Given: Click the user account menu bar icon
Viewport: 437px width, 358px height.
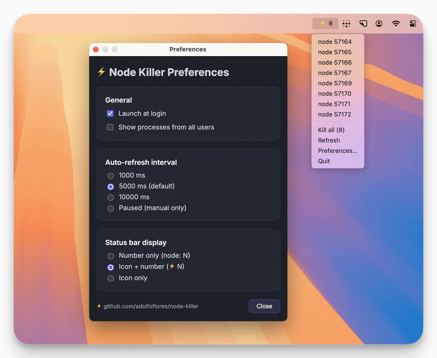Looking at the screenshot, I should [379, 24].
